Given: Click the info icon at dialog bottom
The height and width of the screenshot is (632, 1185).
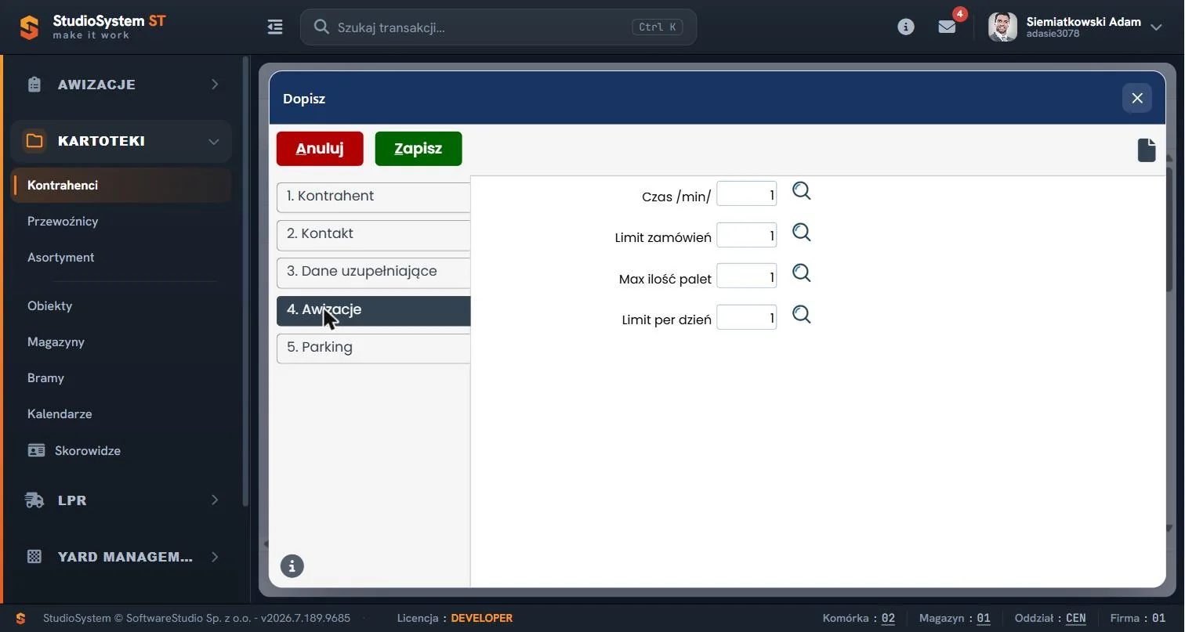Looking at the screenshot, I should [x=292, y=565].
